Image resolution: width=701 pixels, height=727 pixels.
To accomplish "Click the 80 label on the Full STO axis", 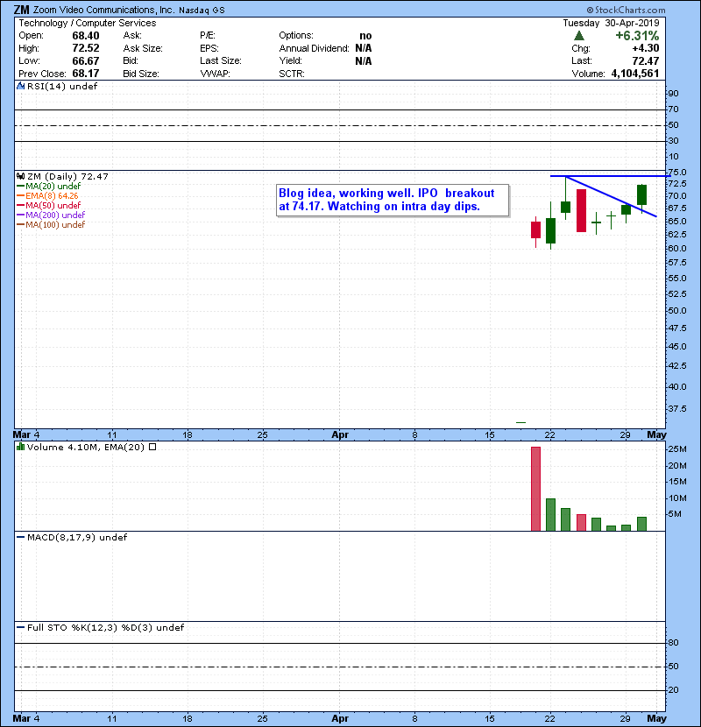I will pos(673,643).
